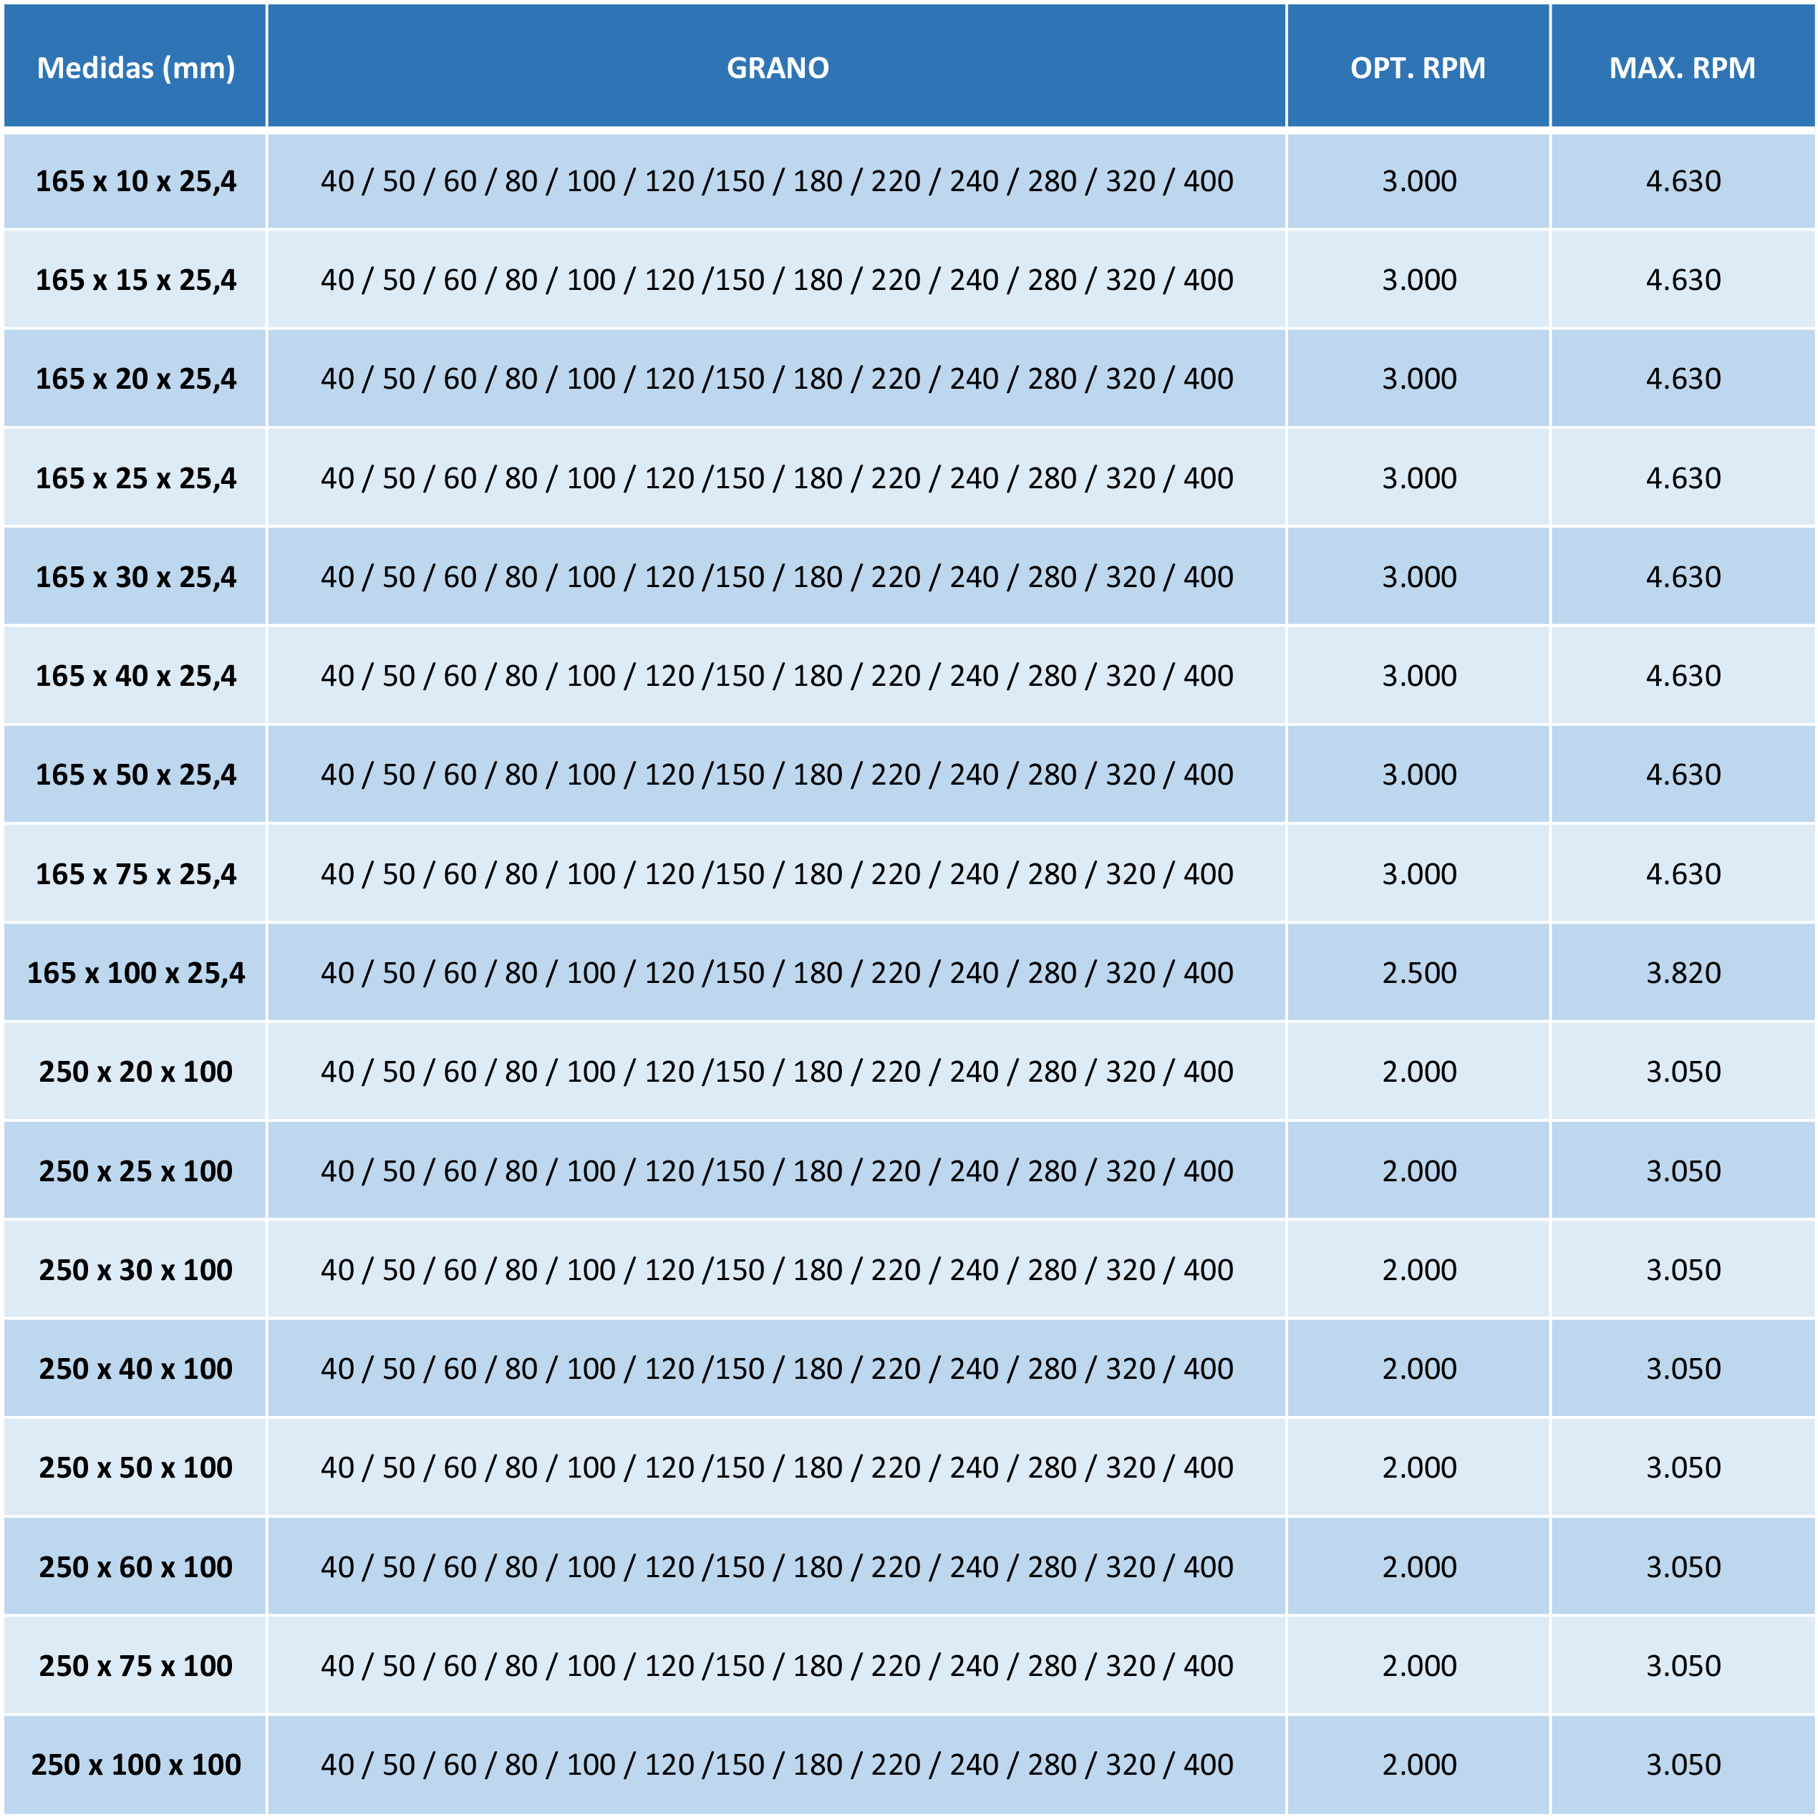This screenshot has width=1818, height=1817.
Task: Click MAX. RPM 4.630 in row 165 x 40 x 25,4
Action: (1683, 676)
